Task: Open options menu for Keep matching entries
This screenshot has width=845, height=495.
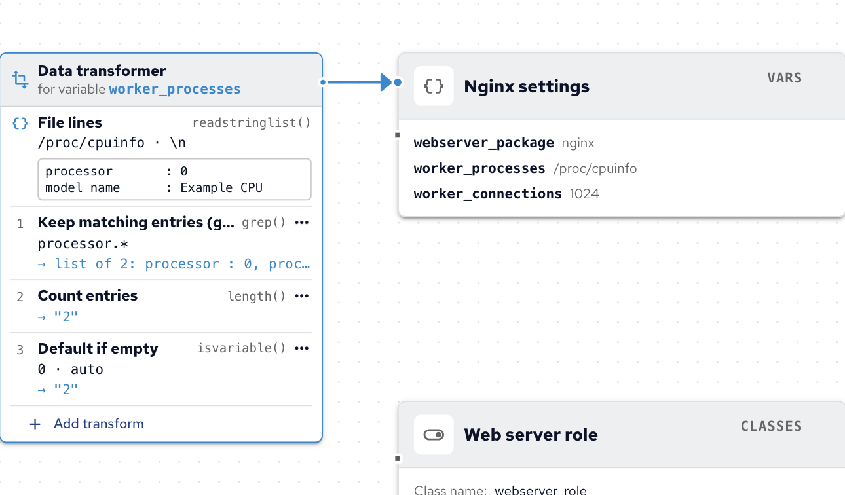Action: click(x=301, y=223)
